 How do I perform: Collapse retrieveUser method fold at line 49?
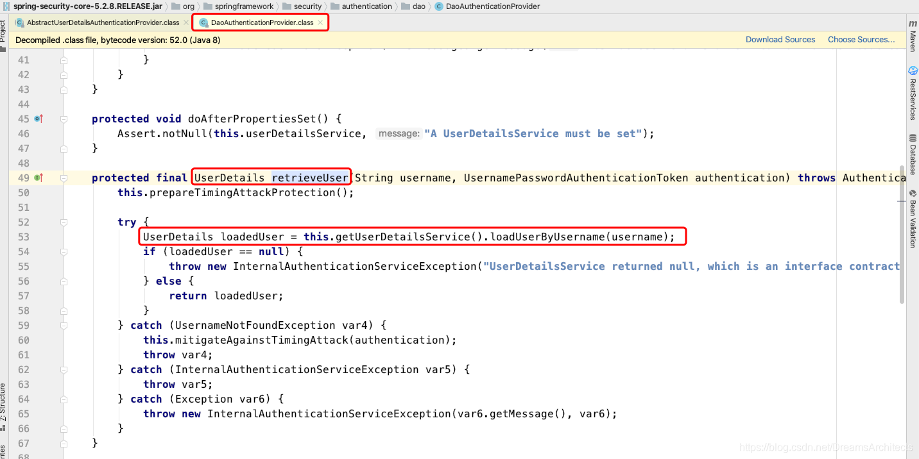[64, 178]
